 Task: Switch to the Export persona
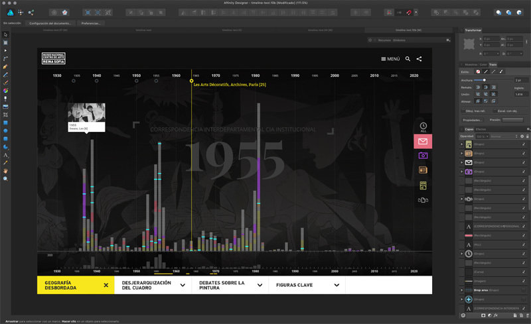pos(31,13)
